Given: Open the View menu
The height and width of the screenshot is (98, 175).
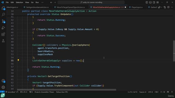Looking at the screenshot, I should (x=27, y=2).
